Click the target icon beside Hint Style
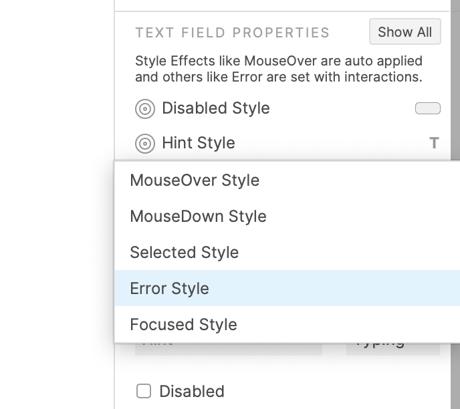The height and width of the screenshot is (409, 460). point(145,144)
